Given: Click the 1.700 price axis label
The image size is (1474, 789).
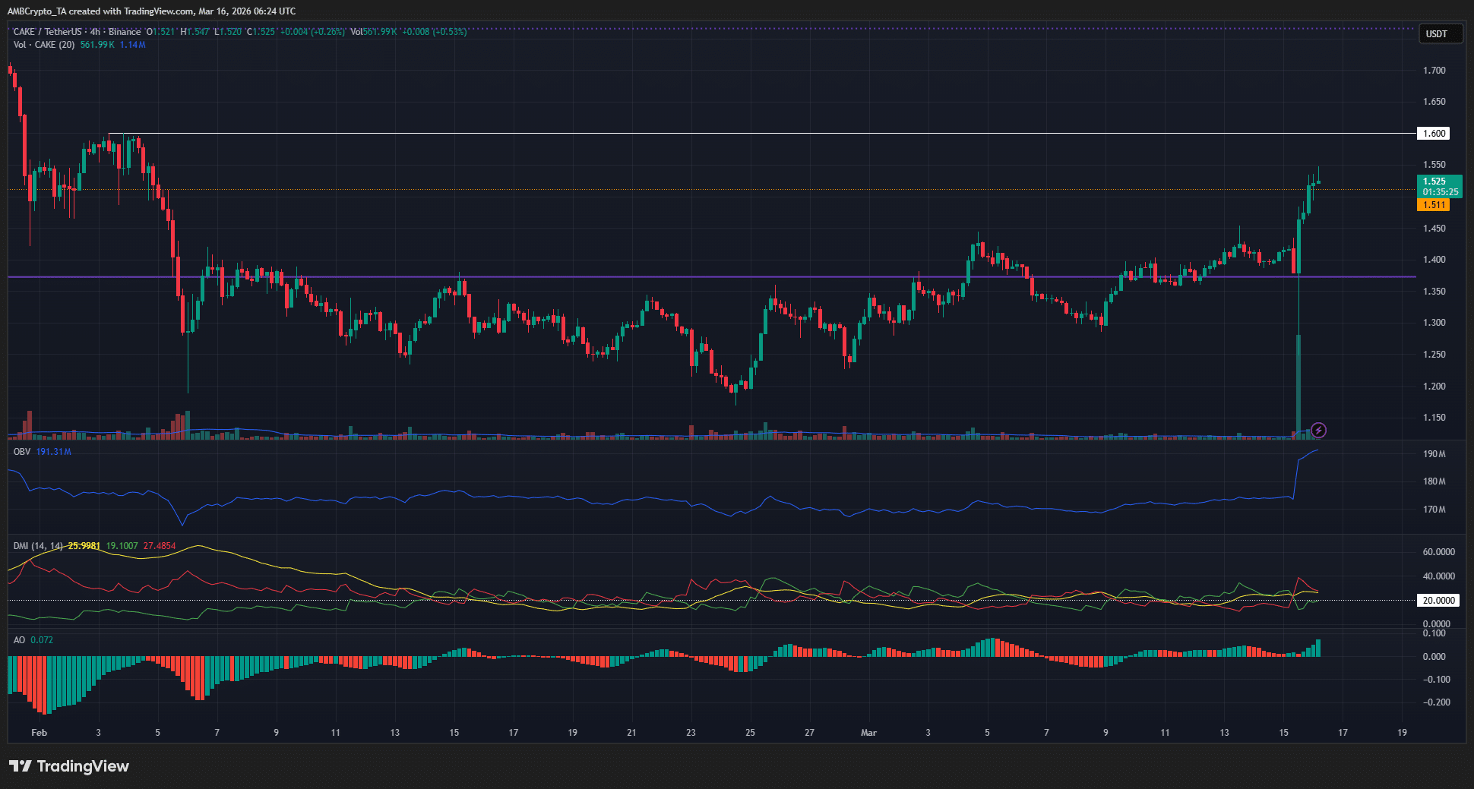Looking at the screenshot, I should coord(1434,71).
